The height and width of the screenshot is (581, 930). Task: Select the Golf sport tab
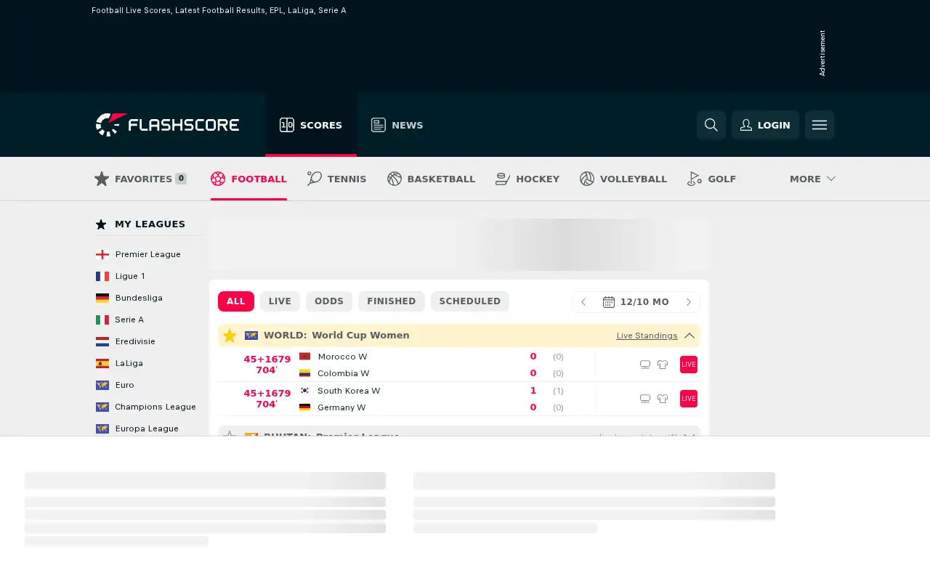(711, 179)
